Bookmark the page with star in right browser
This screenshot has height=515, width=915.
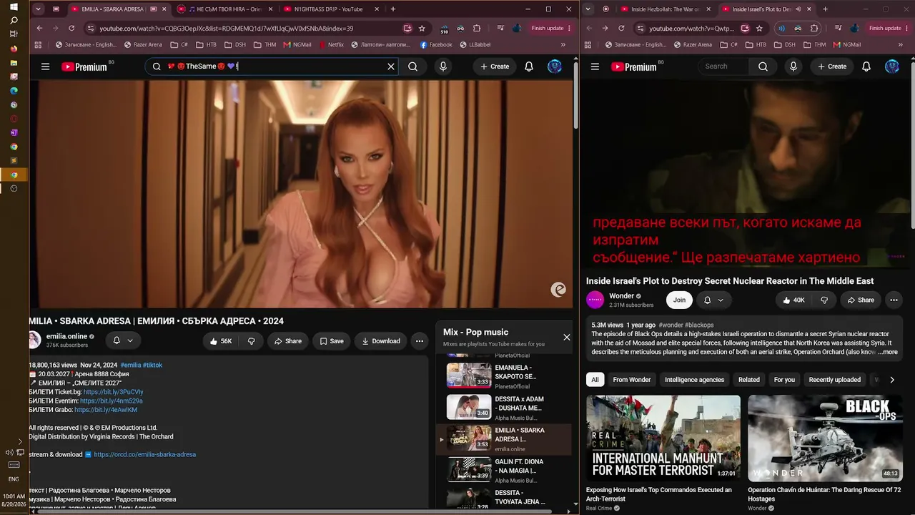(x=759, y=28)
